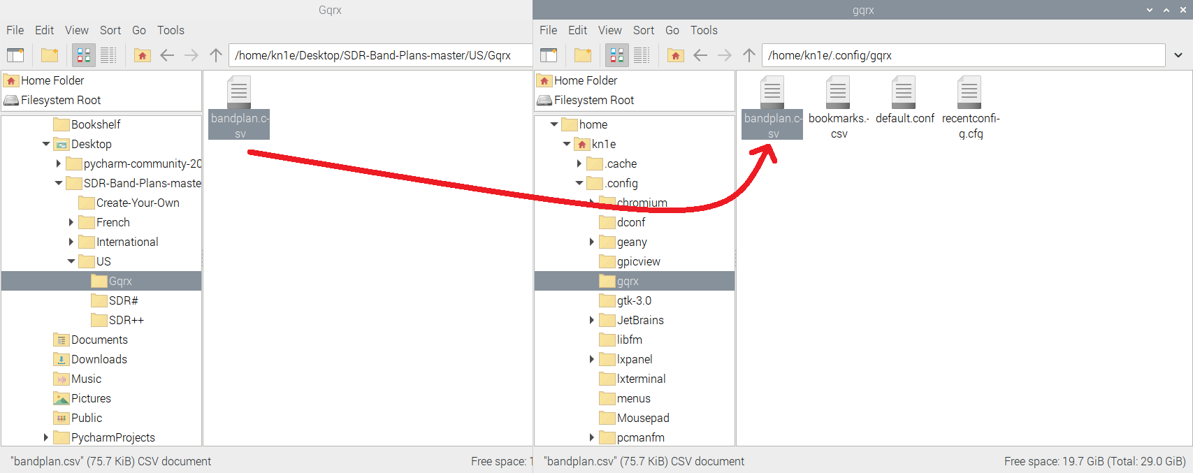Select recentconfig.cfg file
Viewport: 1193px width, 473px height.
(x=970, y=108)
